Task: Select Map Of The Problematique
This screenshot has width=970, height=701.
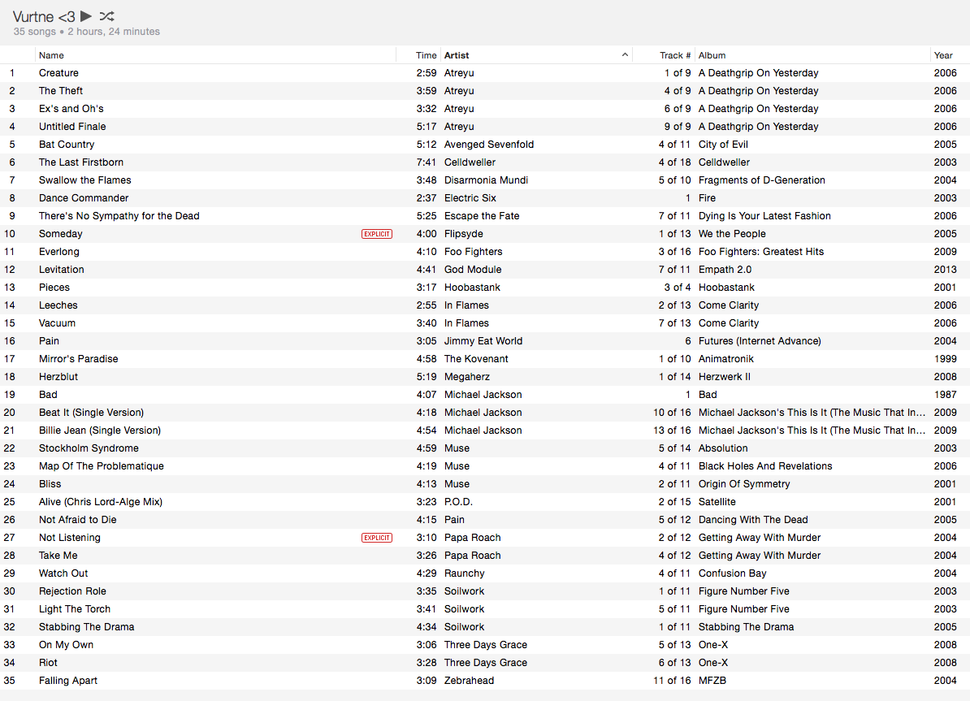Action: (102, 466)
